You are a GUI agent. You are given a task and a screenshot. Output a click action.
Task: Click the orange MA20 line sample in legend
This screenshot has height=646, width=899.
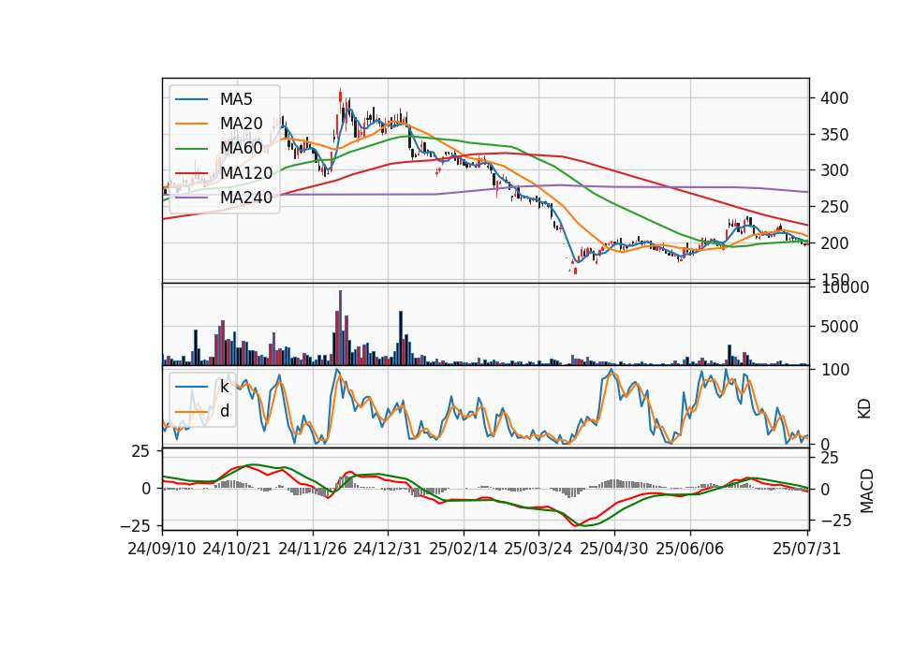[191, 124]
